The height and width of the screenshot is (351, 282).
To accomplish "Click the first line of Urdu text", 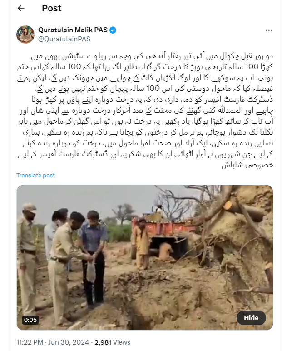I will tap(152, 56).
